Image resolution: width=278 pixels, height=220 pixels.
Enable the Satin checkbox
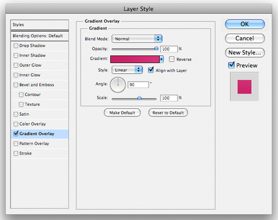coord(16,114)
